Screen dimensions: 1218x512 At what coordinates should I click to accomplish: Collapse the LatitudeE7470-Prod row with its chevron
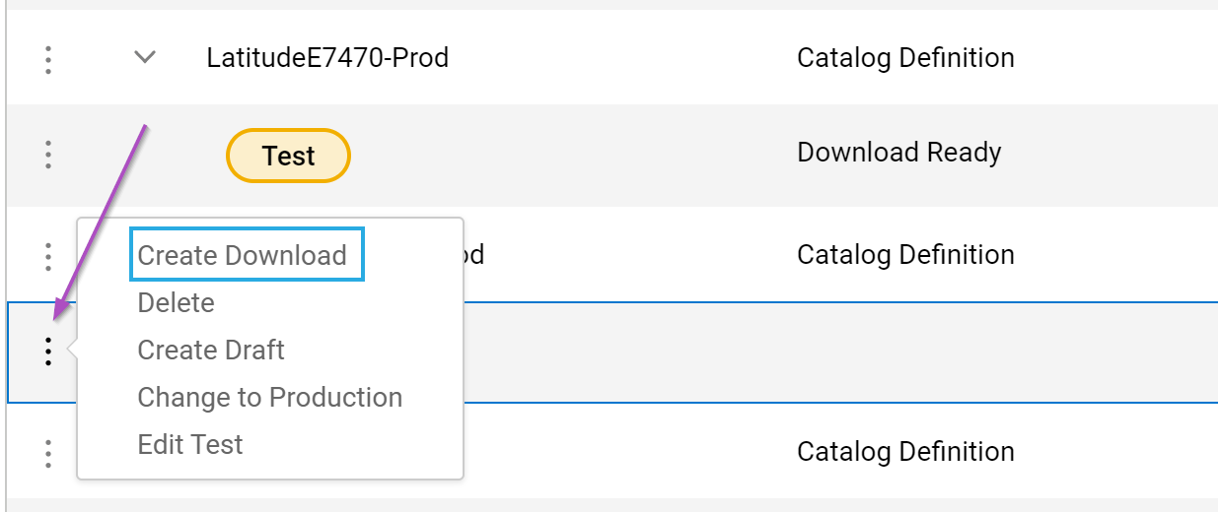coord(145,58)
